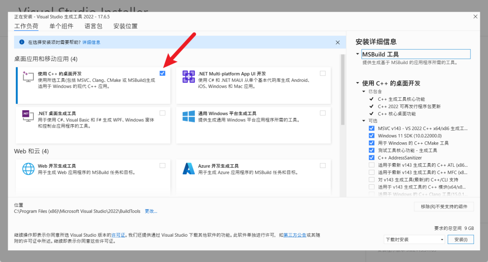Close the installer dialog window
The width and height of the screenshot is (488, 262).
(475, 17)
